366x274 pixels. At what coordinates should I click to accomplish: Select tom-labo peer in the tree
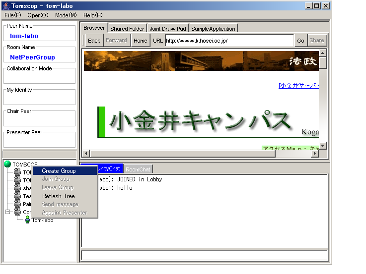43,220
